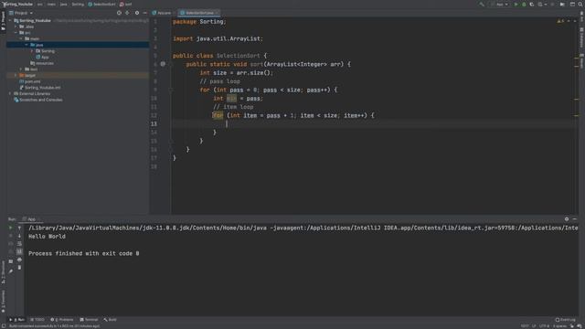Click the scroll down arrow in Run panel

[19, 236]
